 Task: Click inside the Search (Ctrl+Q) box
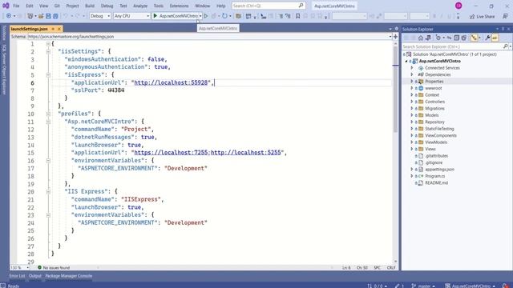coord(269,6)
